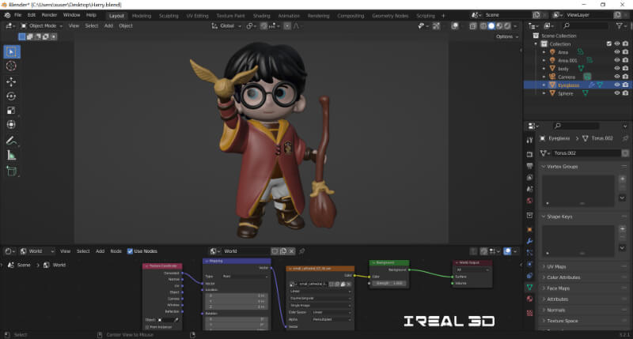Select the Transform tool
The height and width of the screenshot is (339, 633).
coord(11,125)
